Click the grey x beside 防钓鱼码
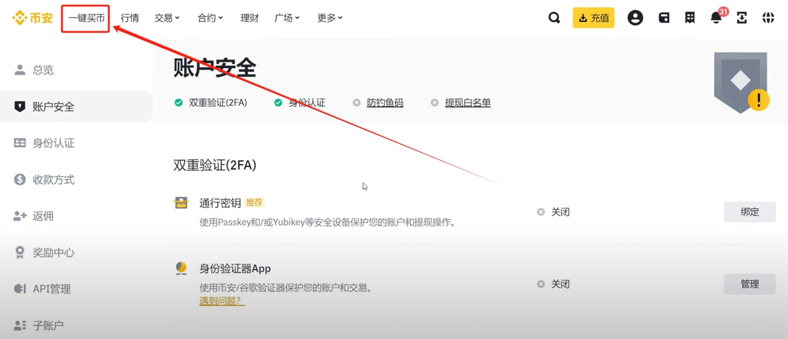Screen dimensions: 788x339 point(356,103)
